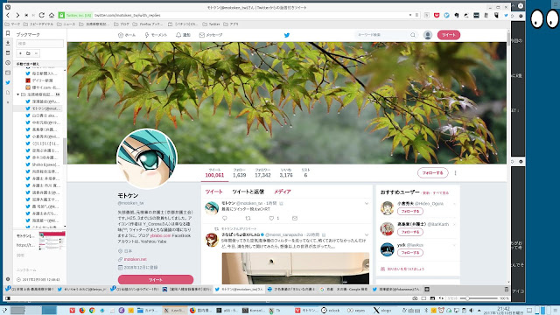The image size is (560, 315).
Task: Switch to the Google search browser tab
Action: pos(344,290)
